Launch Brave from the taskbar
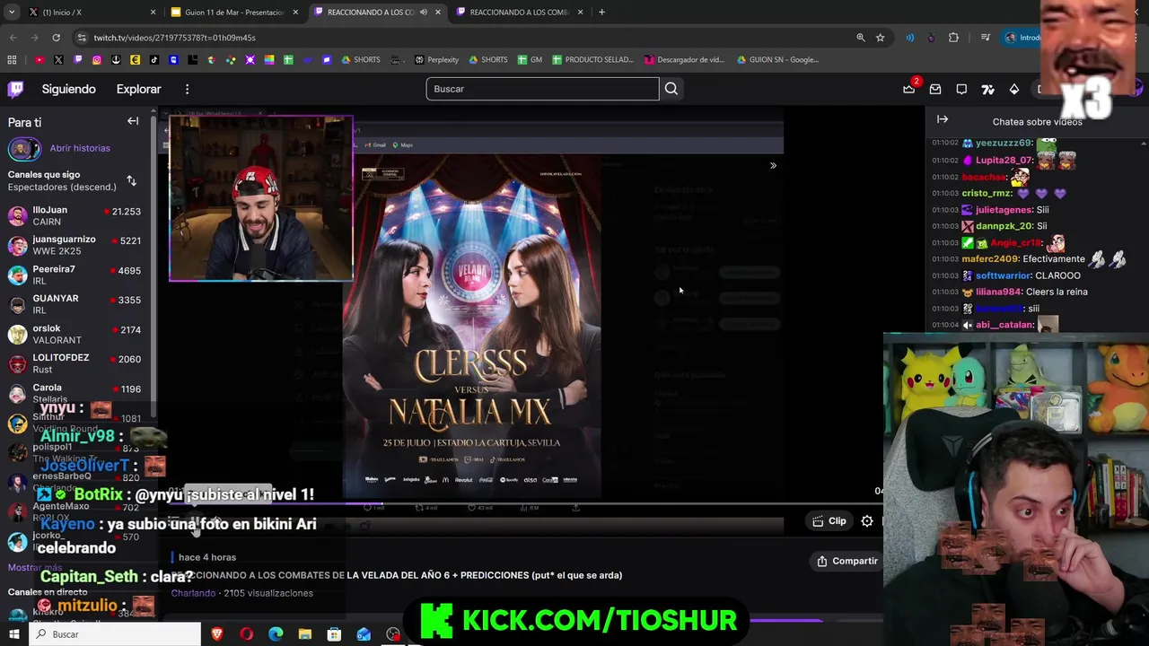The height and width of the screenshot is (646, 1149). (x=216, y=634)
